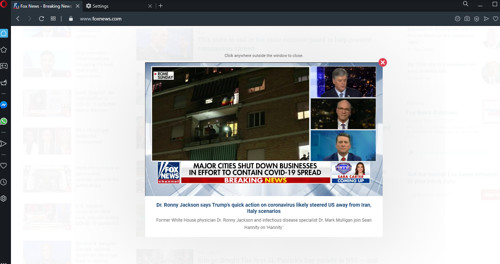Go to the sidebar Home icon
This screenshot has height=264, width=500.
coord(4,33)
